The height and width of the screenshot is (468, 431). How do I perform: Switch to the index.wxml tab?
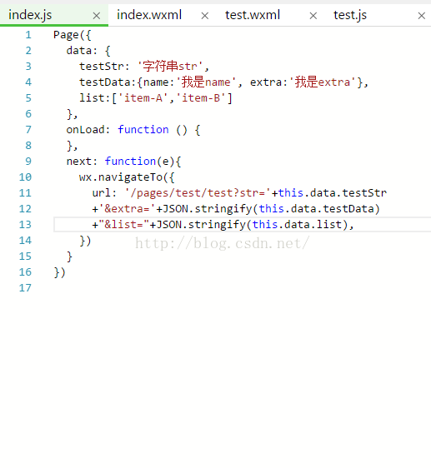tap(149, 15)
